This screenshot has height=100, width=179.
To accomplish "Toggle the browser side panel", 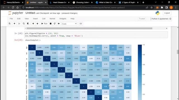I will [x=166, y=7].
